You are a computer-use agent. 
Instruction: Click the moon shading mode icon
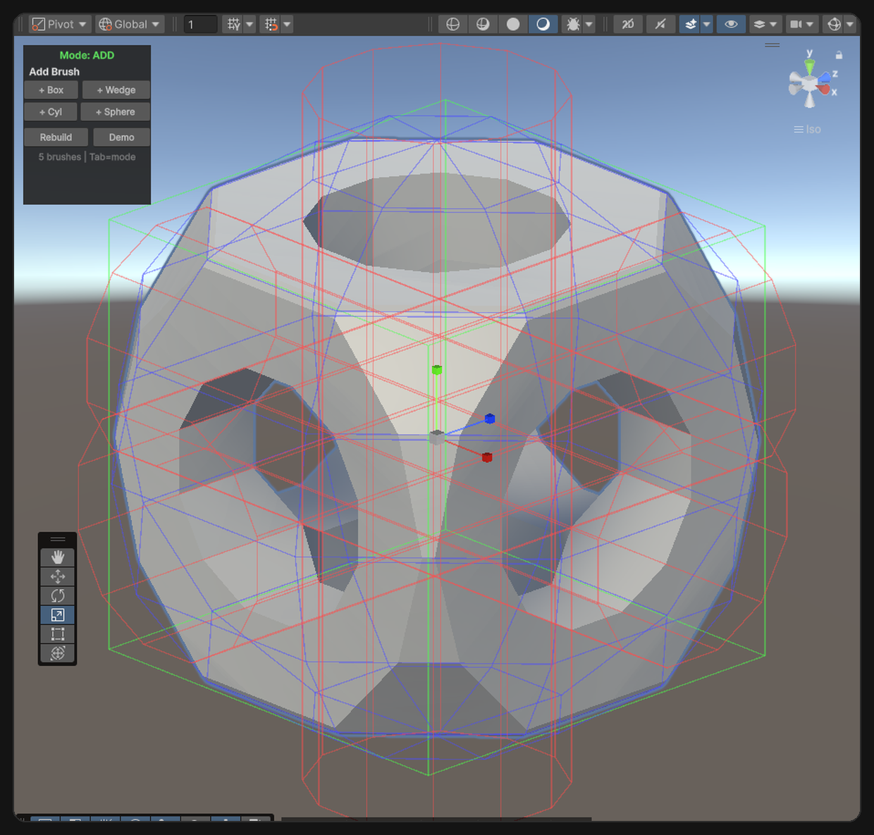pyautogui.click(x=543, y=24)
